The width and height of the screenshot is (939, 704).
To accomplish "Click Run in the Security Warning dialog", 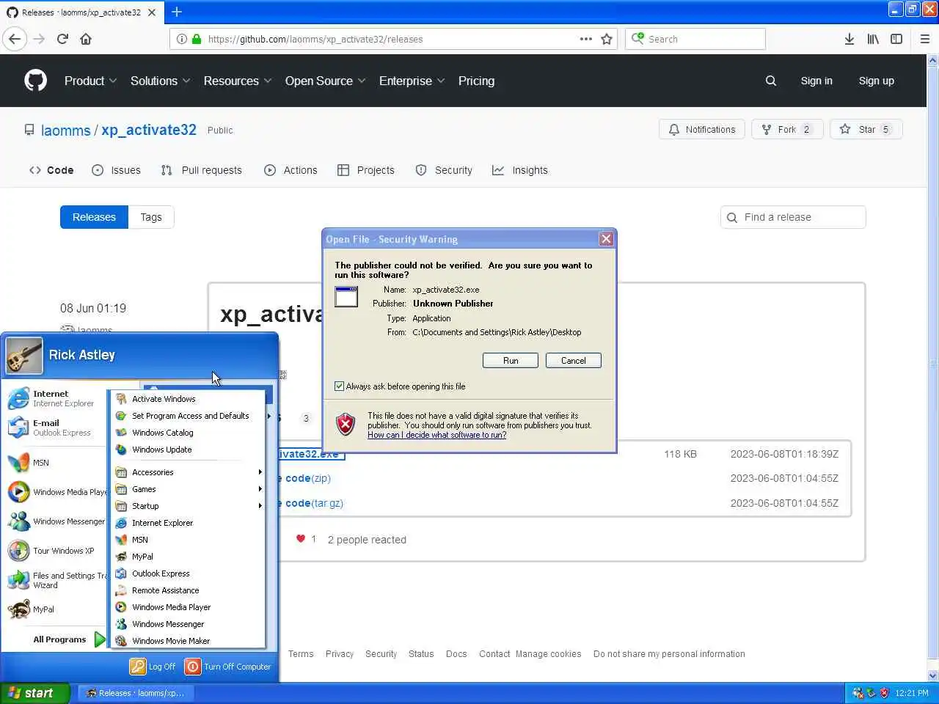I will tap(511, 361).
